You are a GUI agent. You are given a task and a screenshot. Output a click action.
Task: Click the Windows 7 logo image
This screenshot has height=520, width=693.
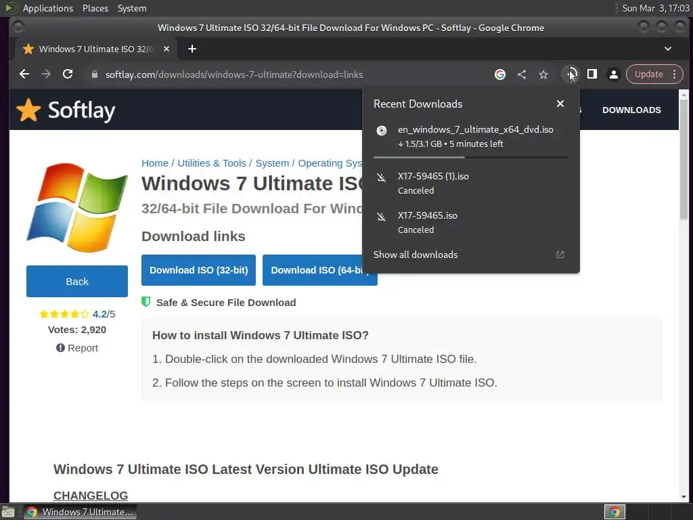(77, 207)
